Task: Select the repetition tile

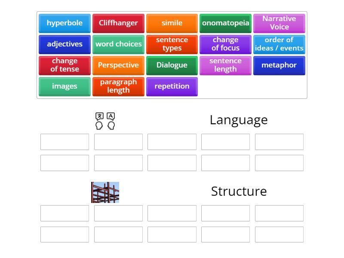Action: click(172, 86)
